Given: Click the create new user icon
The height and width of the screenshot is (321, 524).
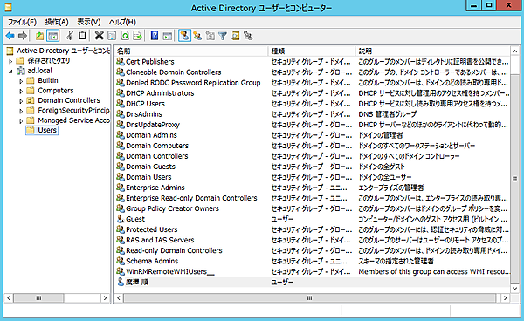Looking at the screenshot, I should [184, 36].
